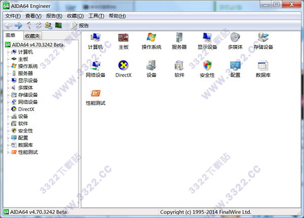Viewport: 304px width, 218px height.
Task: Expand the 计算机 tree node arrow
Action: (8, 52)
